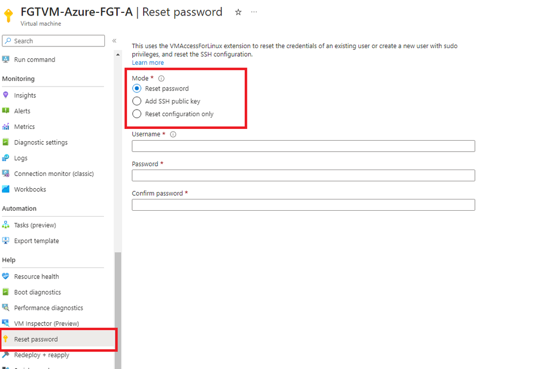Collapse the sidebar with double chevron
Image resolution: width=535 pixels, height=369 pixels.
click(114, 41)
